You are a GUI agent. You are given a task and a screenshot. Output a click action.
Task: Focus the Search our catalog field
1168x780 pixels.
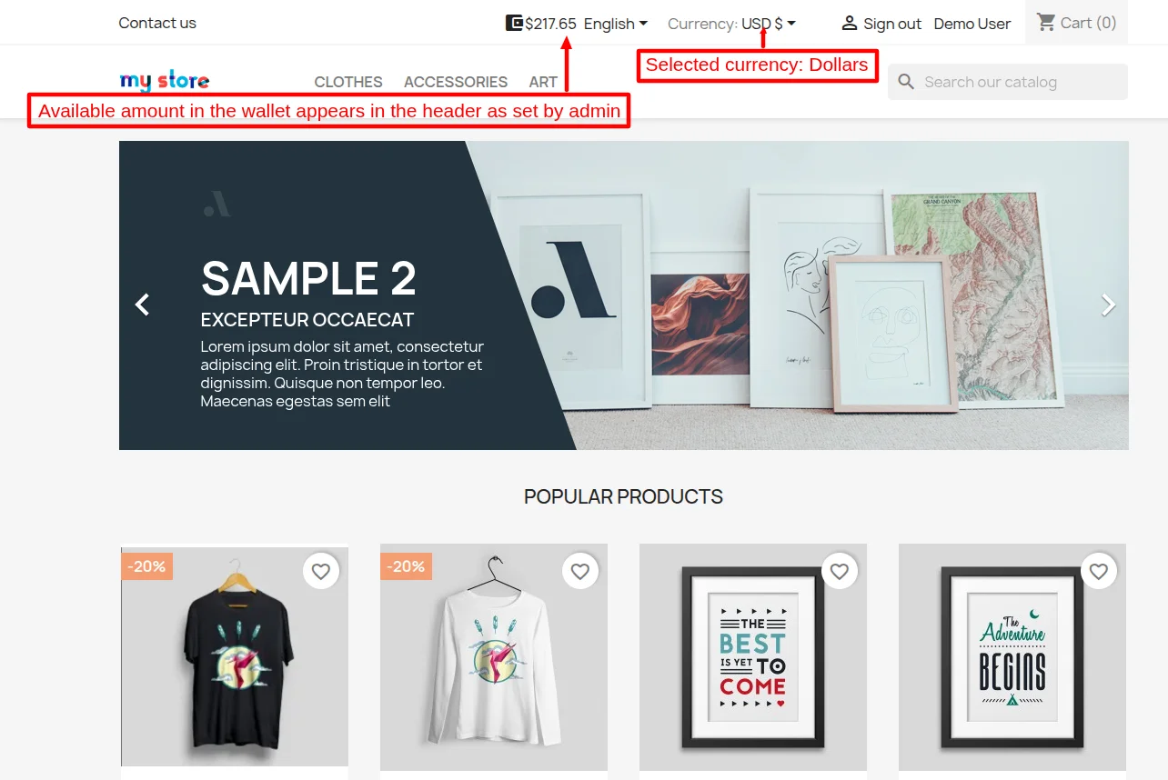(x=1008, y=82)
